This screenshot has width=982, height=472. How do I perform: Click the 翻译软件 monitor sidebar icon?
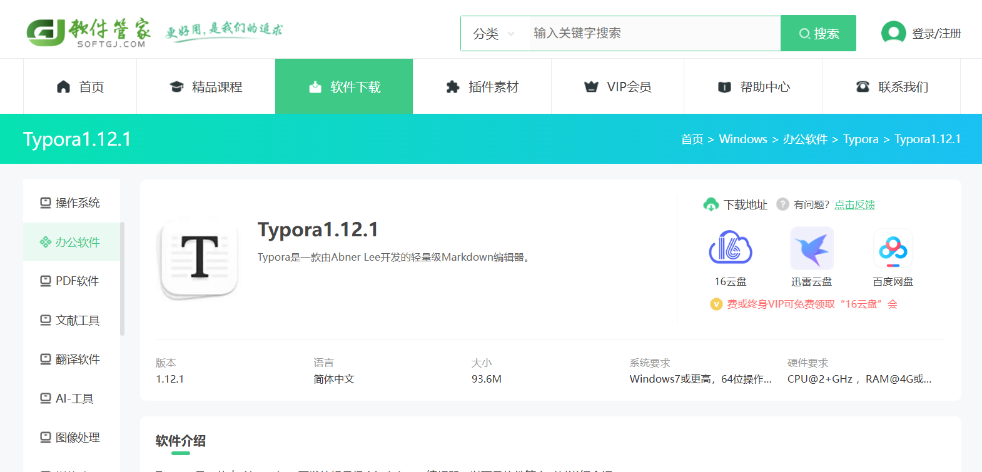(x=46, y=359)
